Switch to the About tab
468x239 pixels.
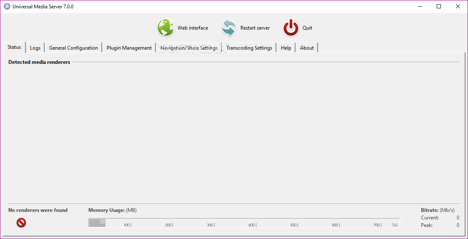coord(307,48)
